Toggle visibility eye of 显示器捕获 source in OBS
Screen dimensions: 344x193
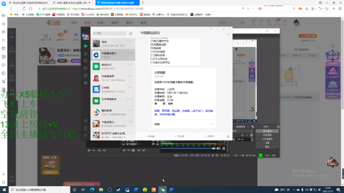153,144
